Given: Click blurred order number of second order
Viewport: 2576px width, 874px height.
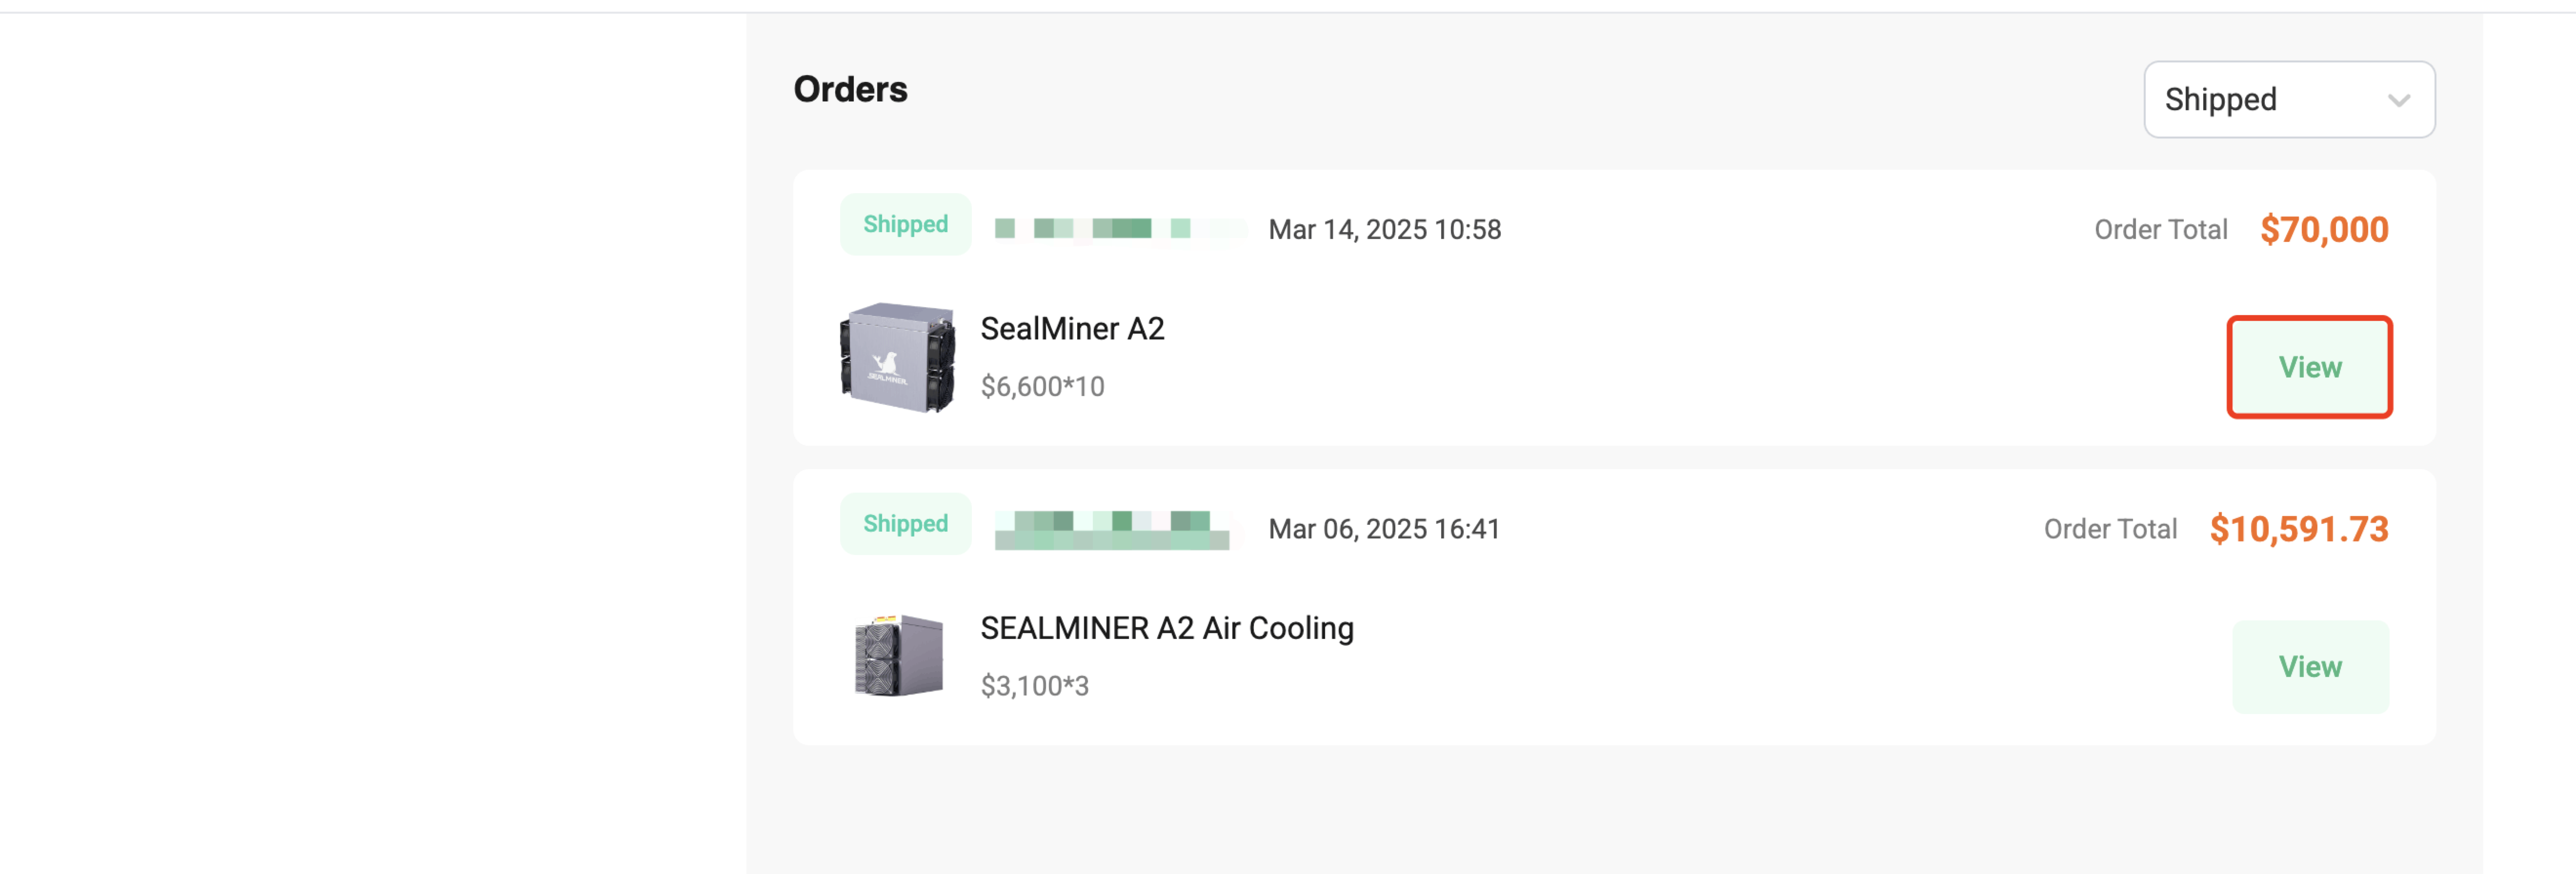Looking at the screenshot, I should (x=1112, y=529).
